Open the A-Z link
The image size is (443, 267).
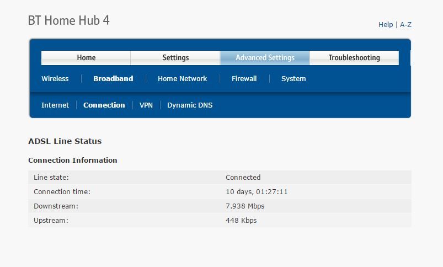point(405,25)
